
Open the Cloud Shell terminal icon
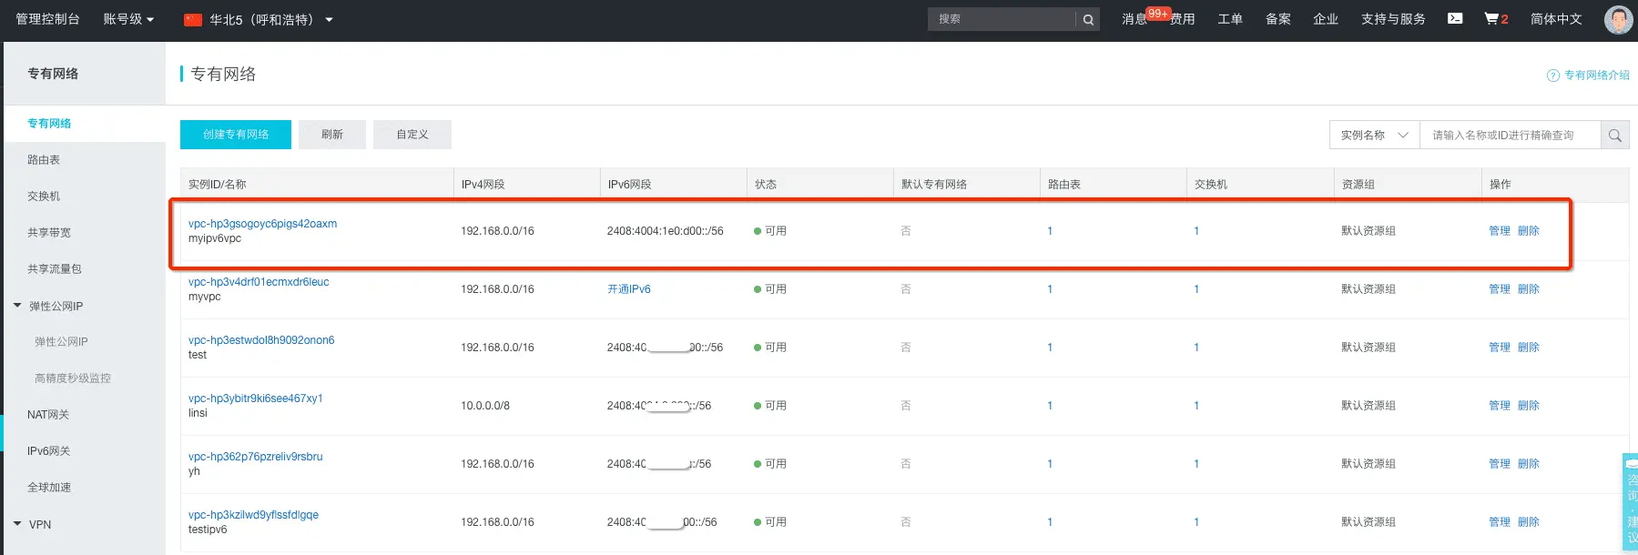pos(1455,18)
